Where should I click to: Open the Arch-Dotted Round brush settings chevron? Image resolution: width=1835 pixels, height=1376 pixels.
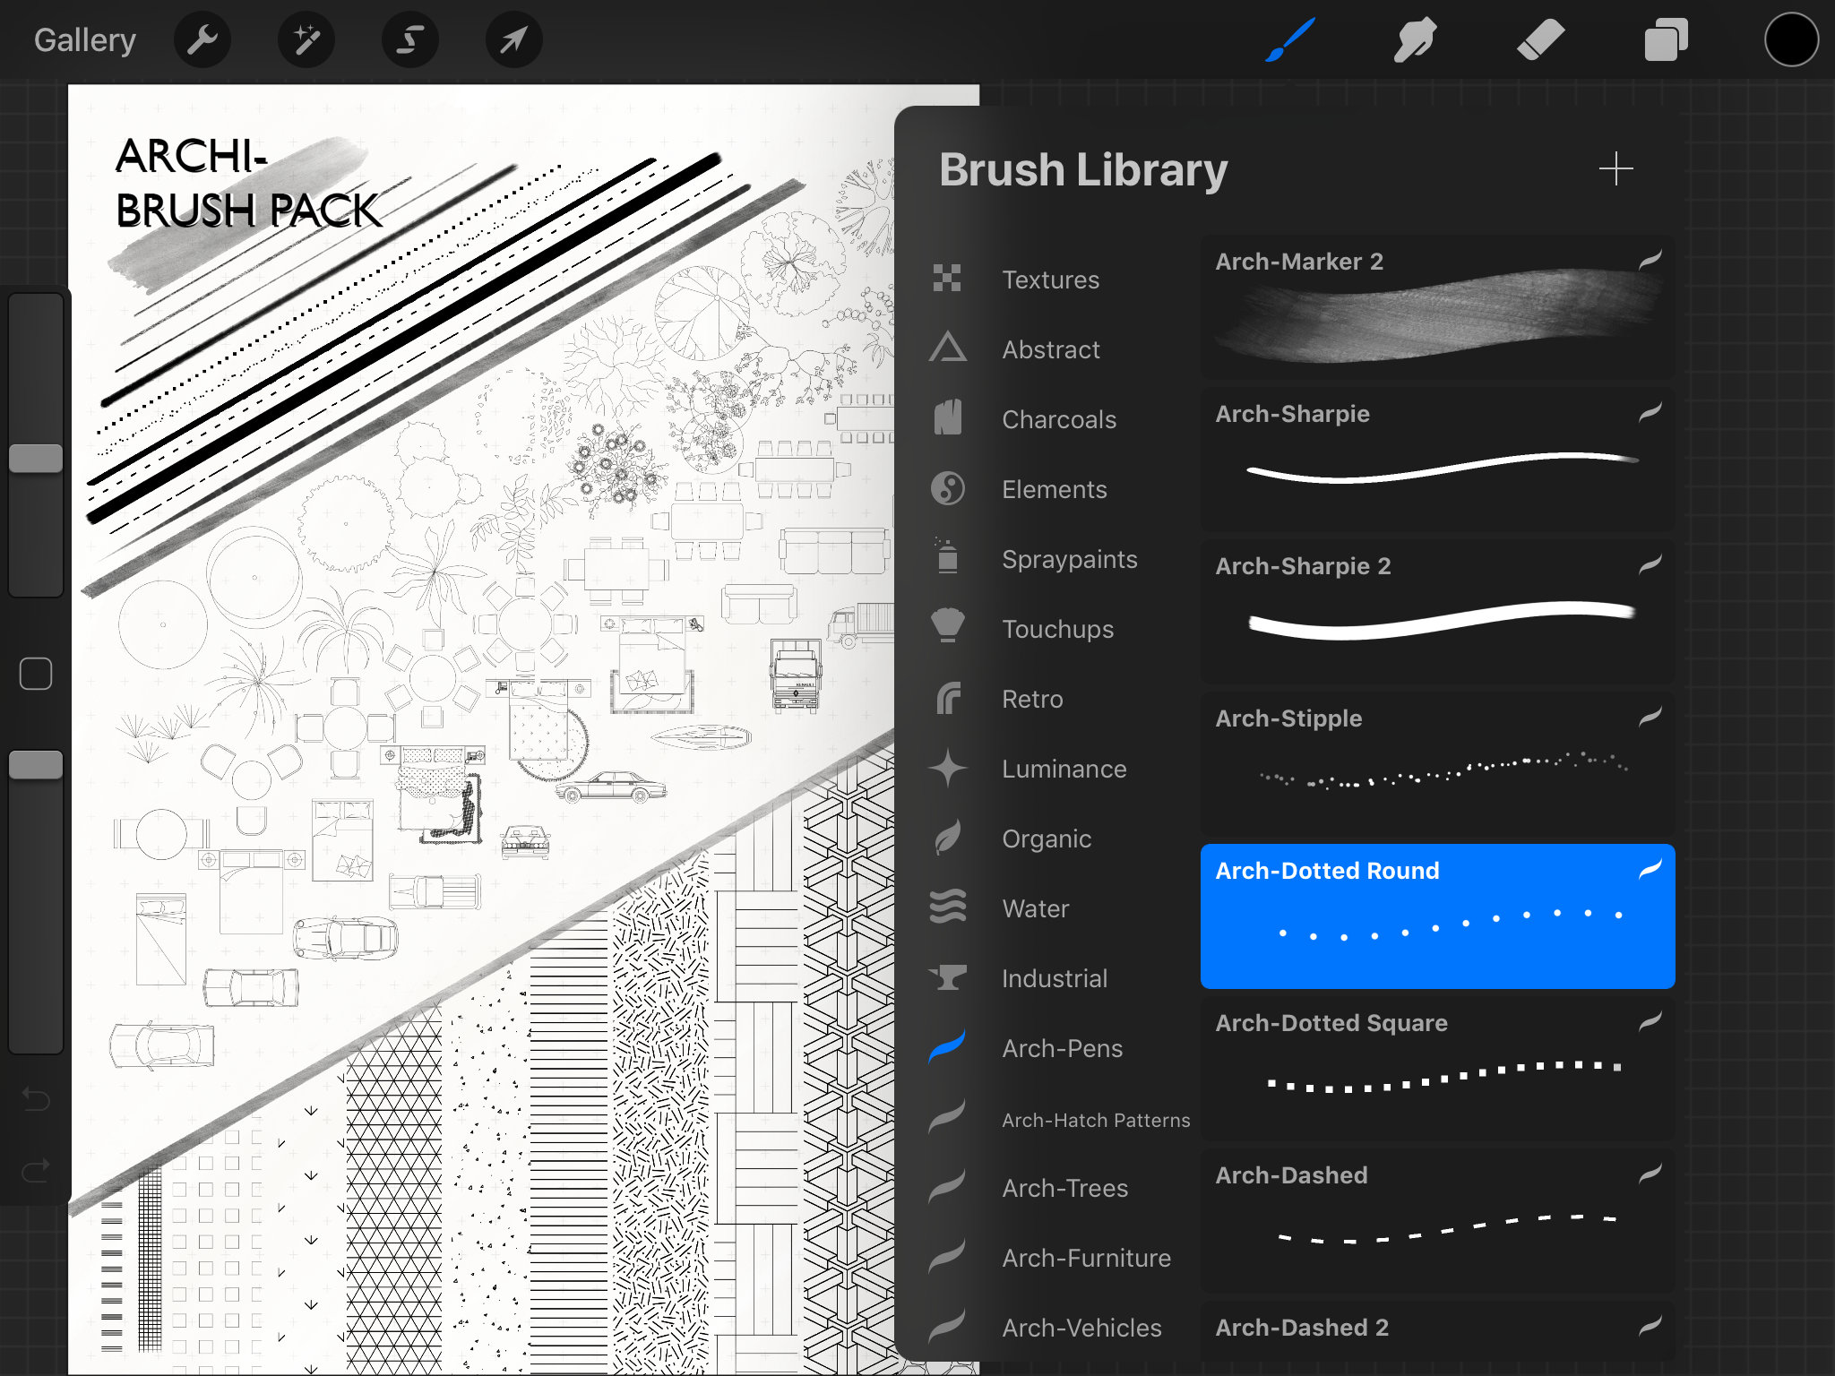1647,869
